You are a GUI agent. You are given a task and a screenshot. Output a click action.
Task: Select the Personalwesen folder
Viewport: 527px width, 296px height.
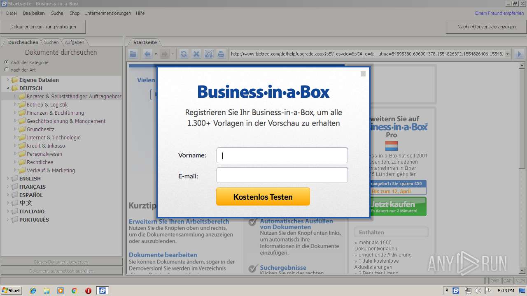(x=44, y=154)
